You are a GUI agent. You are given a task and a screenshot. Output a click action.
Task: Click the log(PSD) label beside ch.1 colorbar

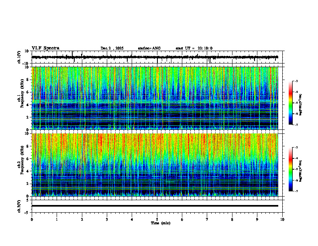point(301,105)
